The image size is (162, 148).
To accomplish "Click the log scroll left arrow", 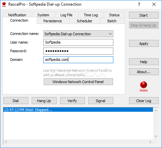I will [x=6, y=142].
